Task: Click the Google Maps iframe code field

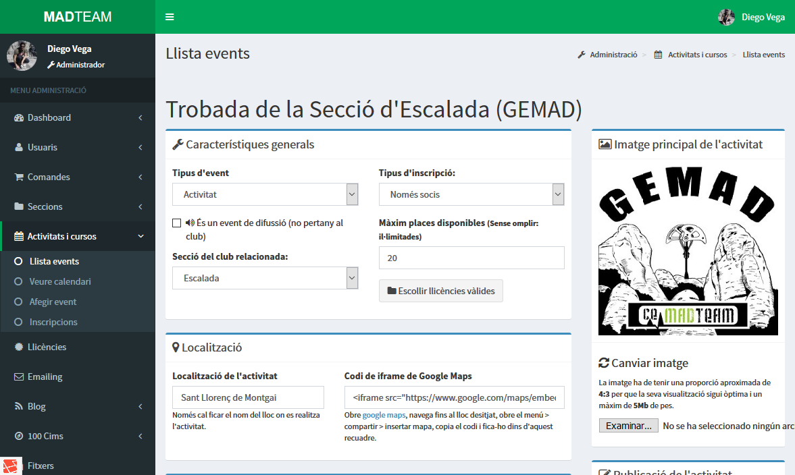Action: coord(455,397)
